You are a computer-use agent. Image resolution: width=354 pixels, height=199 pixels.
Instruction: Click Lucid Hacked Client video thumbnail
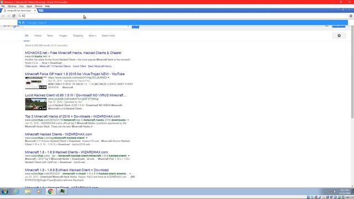coord(36,104)
